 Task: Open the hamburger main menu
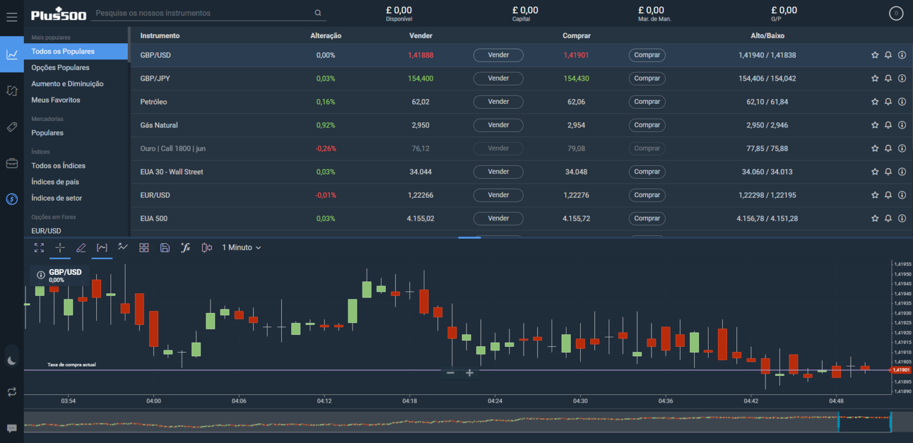tap(12, 17)
